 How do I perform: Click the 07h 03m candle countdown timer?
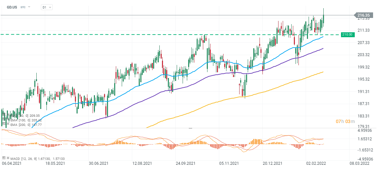tap(345, 122)
